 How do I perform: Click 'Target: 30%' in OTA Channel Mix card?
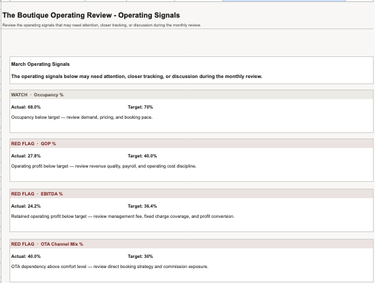pyautogui.click(x=140, y=257)
